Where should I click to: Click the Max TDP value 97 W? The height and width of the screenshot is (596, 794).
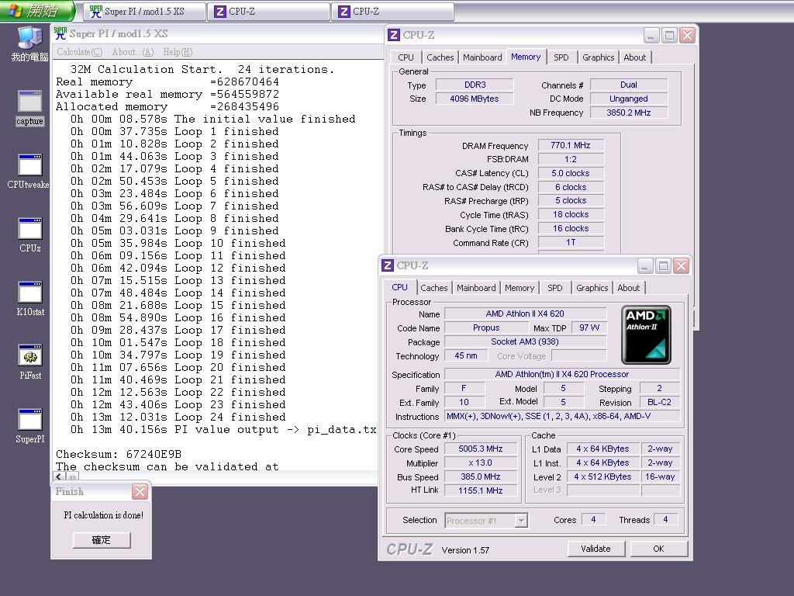coord(589,328)
